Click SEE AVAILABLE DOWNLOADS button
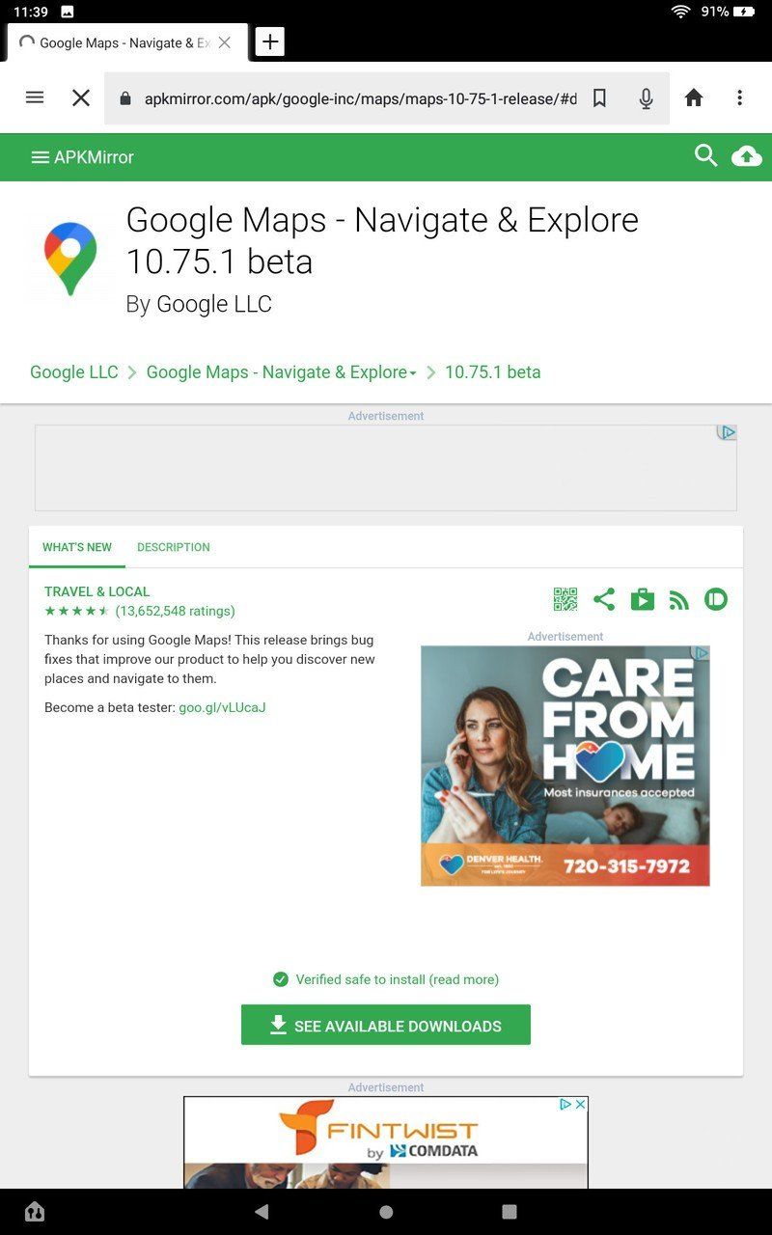 point(386,1025)
